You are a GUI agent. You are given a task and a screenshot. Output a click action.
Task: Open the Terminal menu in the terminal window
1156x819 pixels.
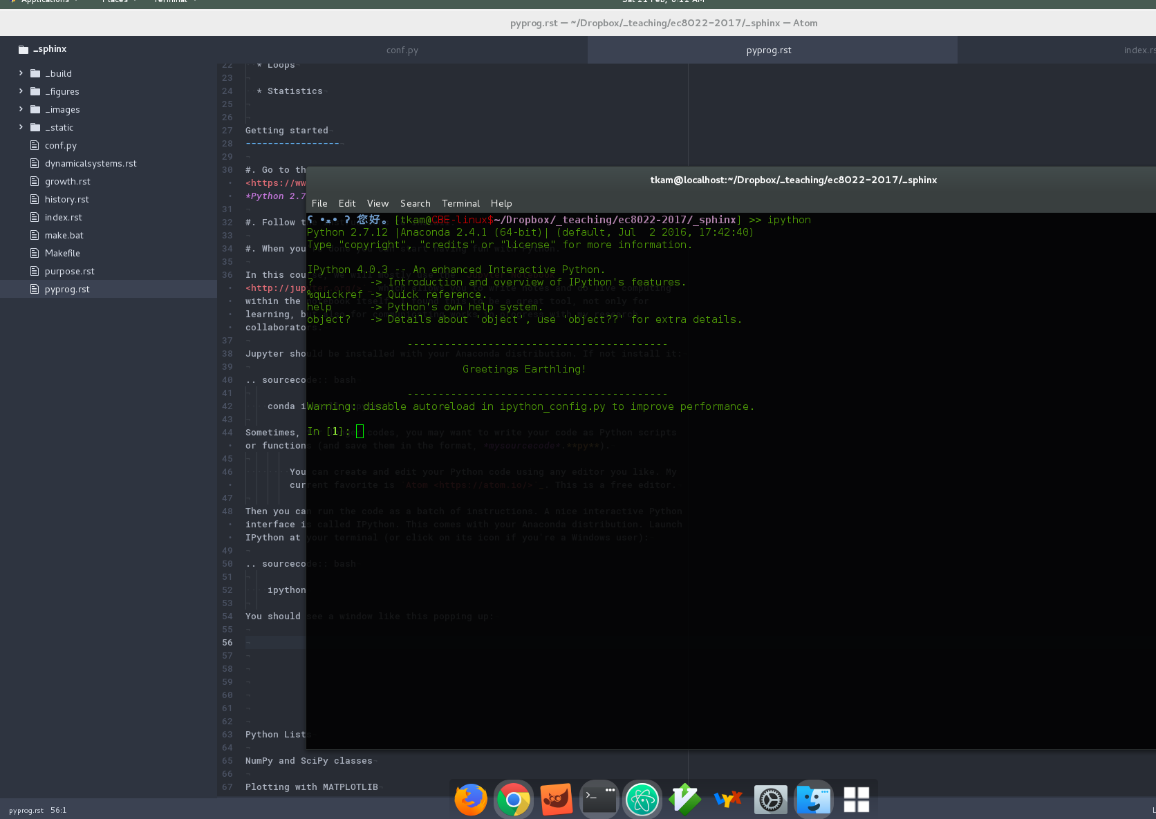[x=460, y=203]
